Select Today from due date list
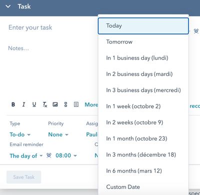 click(143, 26)
